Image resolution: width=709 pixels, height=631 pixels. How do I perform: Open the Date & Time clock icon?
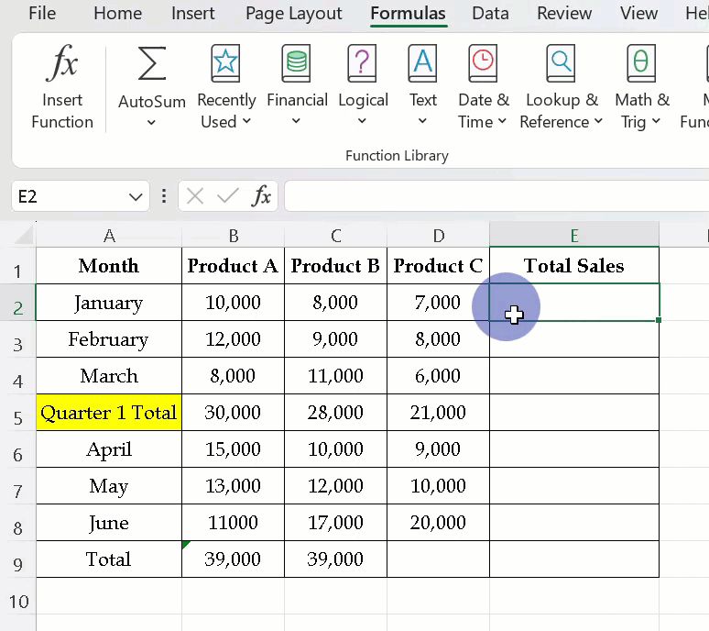[x=483, y=63]
